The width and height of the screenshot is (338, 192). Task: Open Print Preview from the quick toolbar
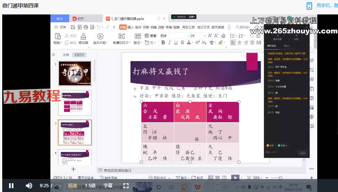tap(92, 27)
